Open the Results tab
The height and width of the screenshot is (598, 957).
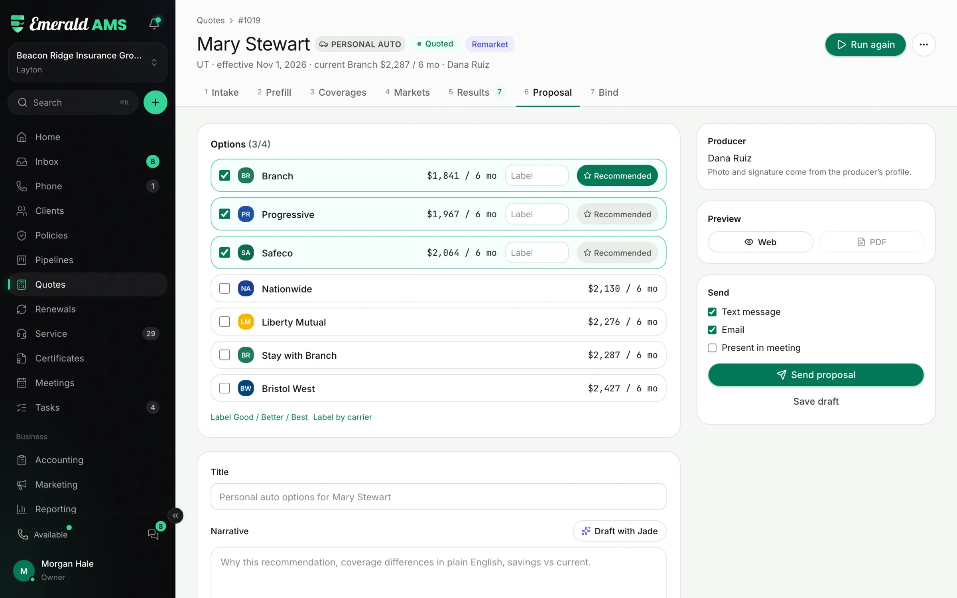point(477,92)
